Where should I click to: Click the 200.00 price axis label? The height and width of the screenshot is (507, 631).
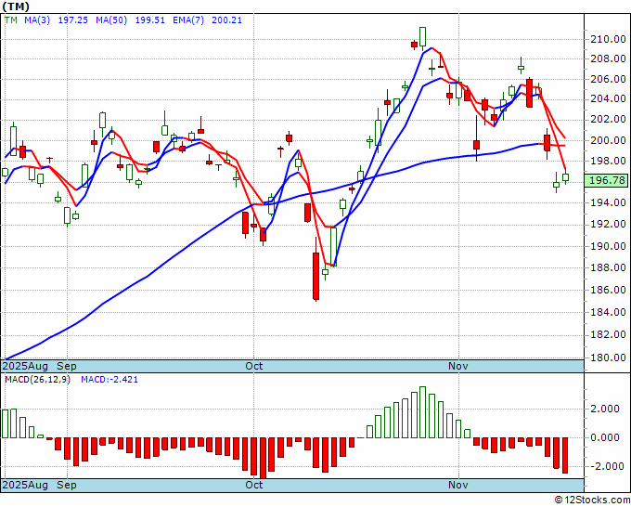pos(608,140)
